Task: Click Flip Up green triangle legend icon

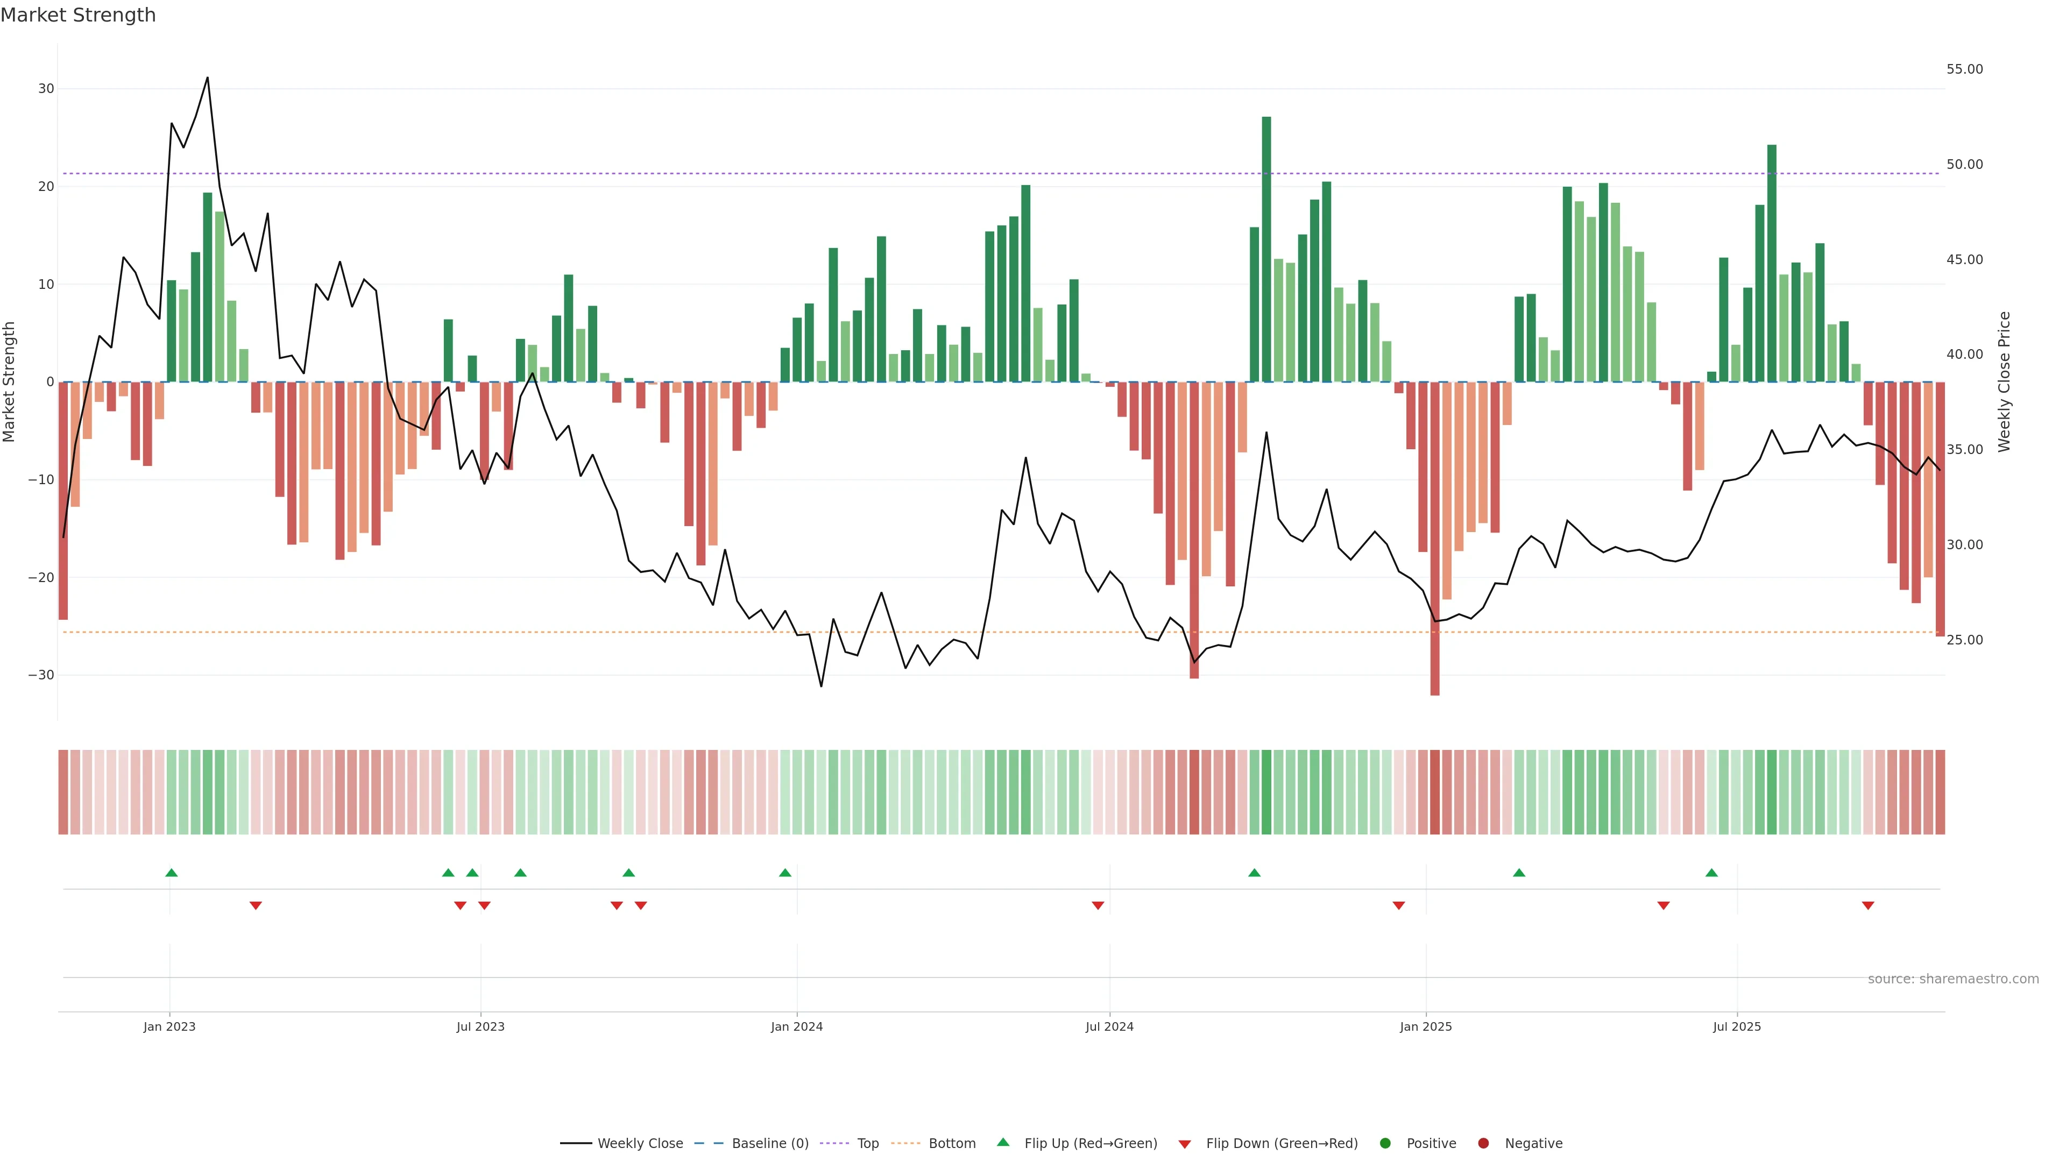Action: pyautogui.click(x=1002, y=1142)
